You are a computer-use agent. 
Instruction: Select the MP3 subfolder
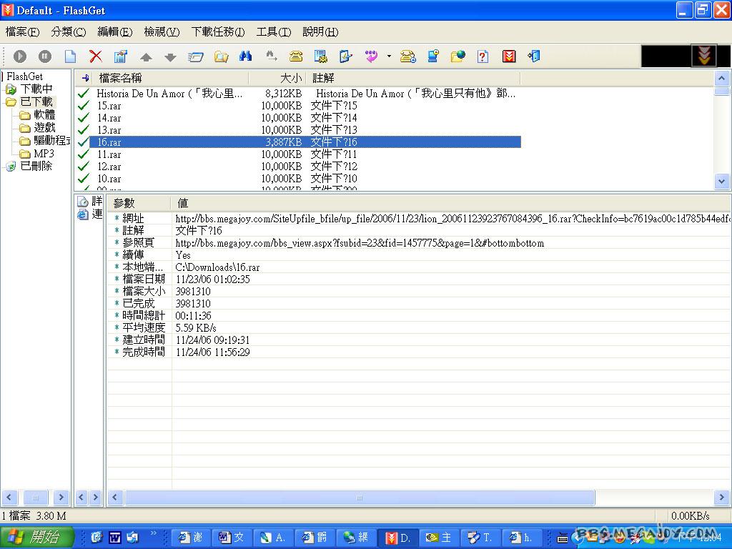pyautogui.click(x=44, y=154)
